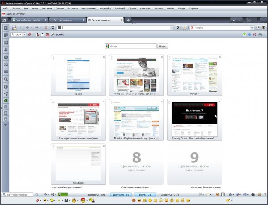Click the Back navigation arrow
The height and width of the screenshot is (205, 268).
27,27
